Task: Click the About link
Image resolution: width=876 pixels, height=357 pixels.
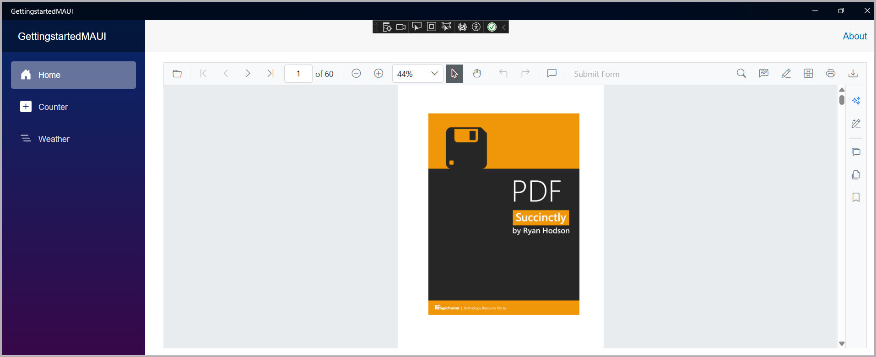Action: pos(854,36)
